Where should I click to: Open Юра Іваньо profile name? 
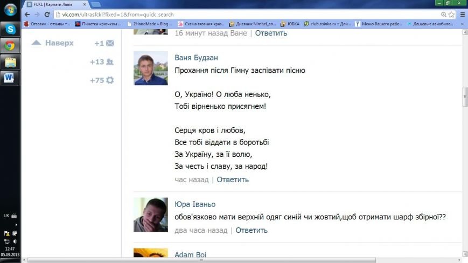[195, 204]
